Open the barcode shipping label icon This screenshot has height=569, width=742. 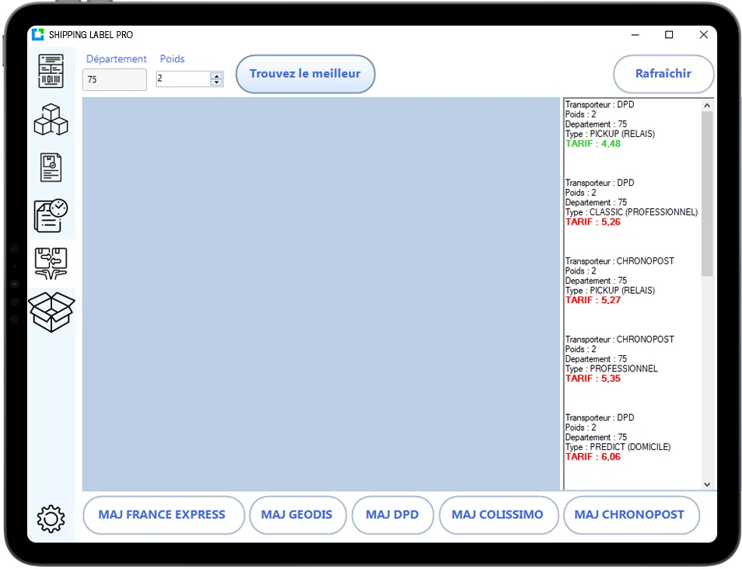click(x=51, y=71)
